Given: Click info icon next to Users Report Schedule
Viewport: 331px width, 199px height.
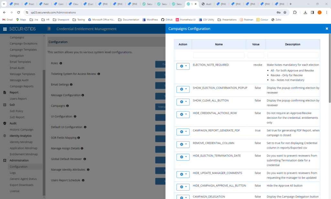Looking at the screenshot, I should pyautogui.click(x=83, y=181).
